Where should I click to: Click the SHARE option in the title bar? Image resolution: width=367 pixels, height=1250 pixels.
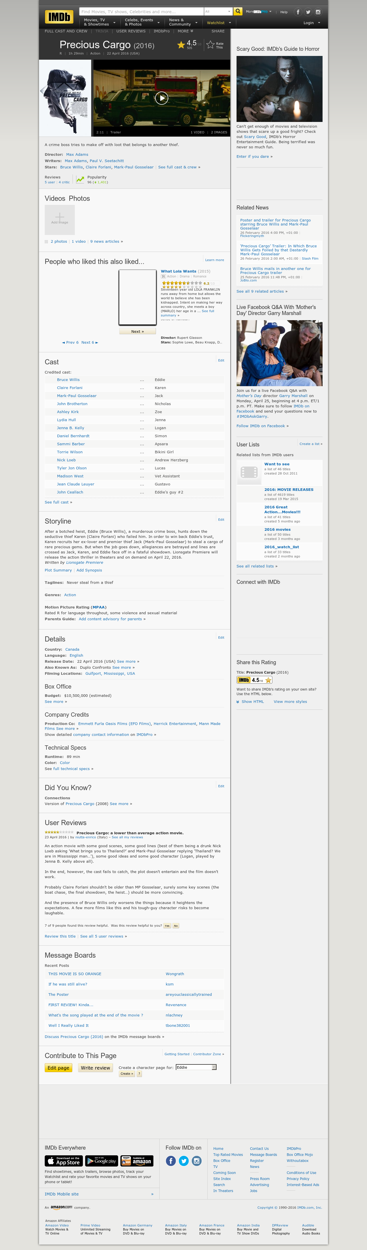coord(218,31)
